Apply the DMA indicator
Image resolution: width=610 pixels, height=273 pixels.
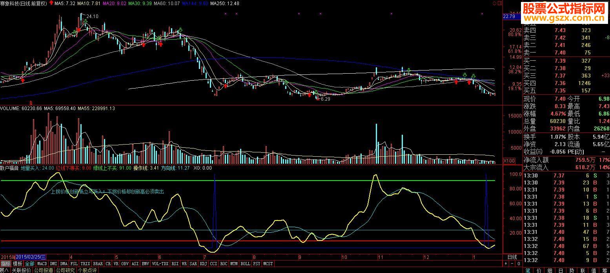[x=64, y=264]
